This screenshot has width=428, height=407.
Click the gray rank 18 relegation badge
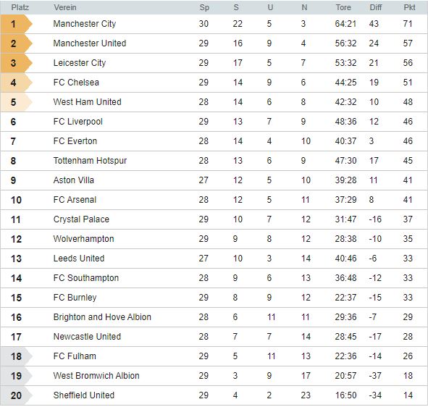(17, 356)
